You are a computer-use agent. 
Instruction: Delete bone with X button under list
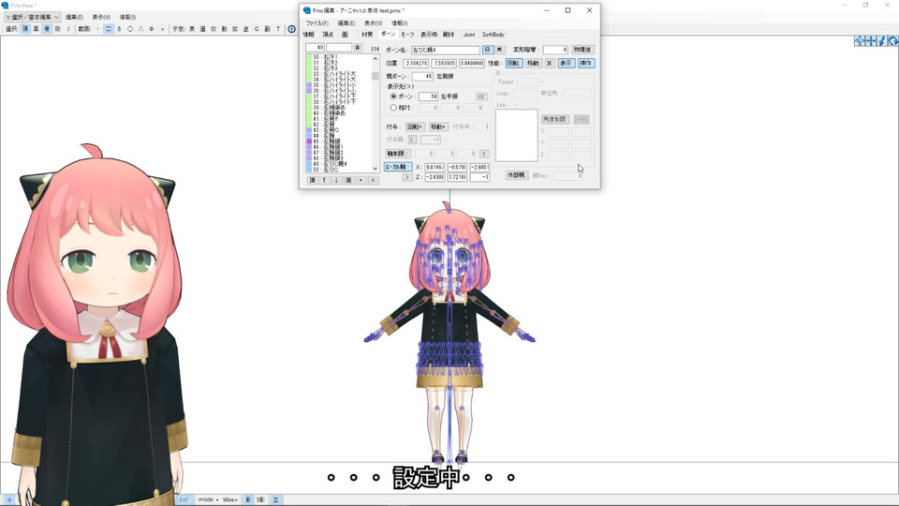[x=373, y=180]
